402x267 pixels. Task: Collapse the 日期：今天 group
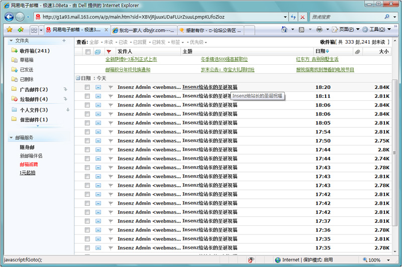tap(78, 78)
